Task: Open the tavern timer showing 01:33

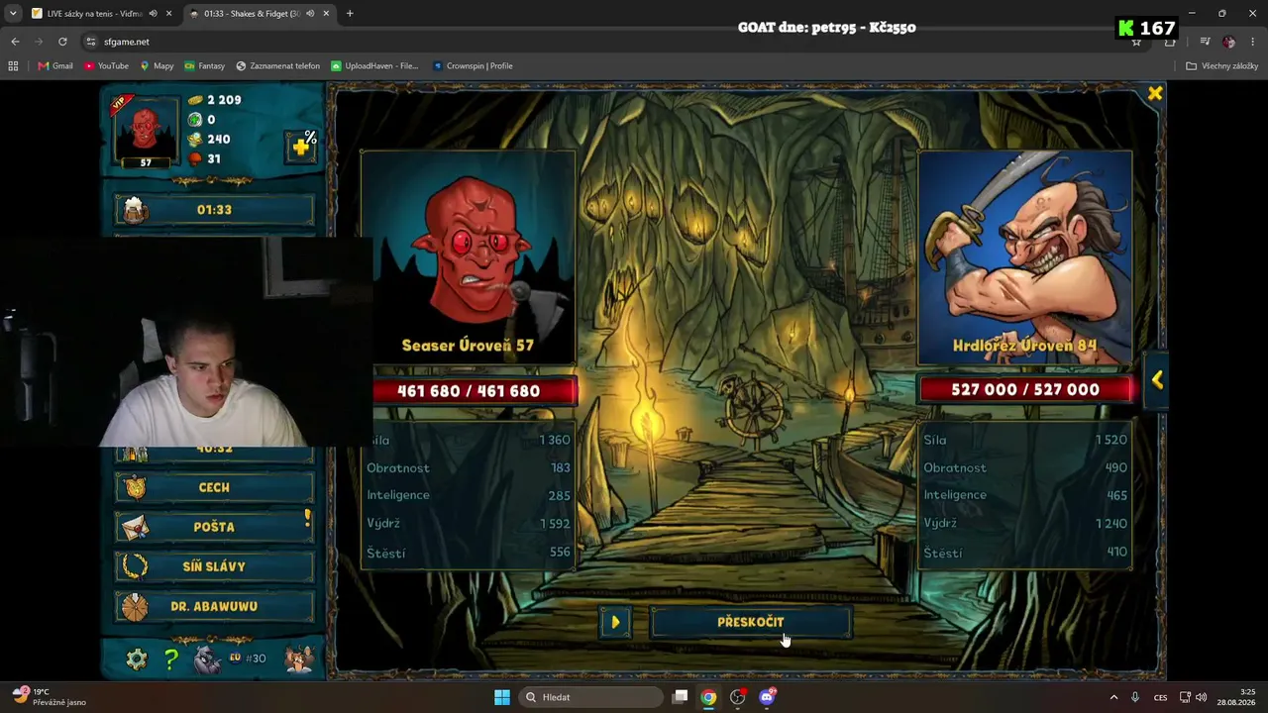Action: click(215, 210)
